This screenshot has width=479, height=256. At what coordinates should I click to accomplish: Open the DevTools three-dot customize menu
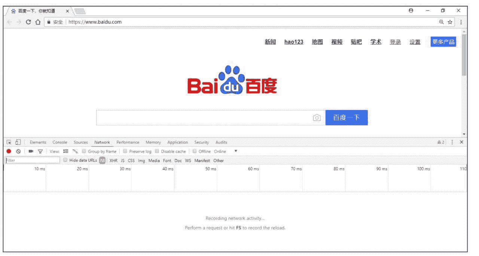click(x=452, y=142)
